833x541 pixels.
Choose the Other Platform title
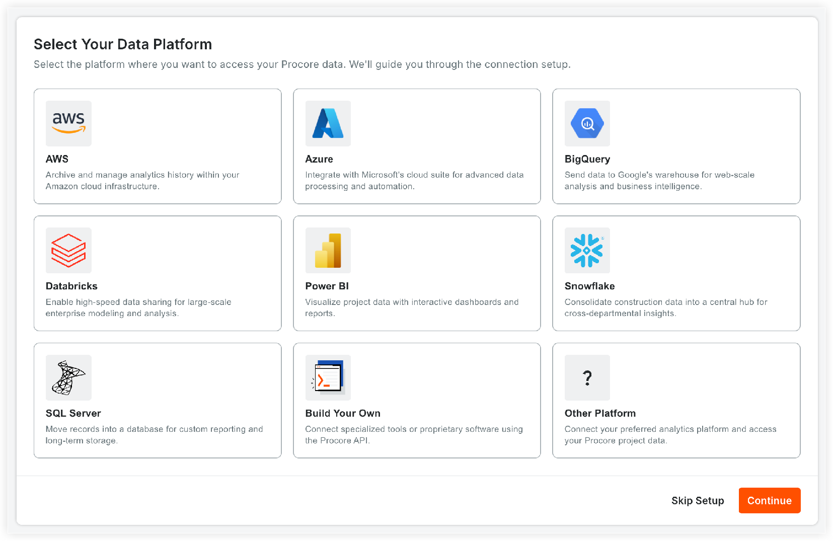pos(600,413)
